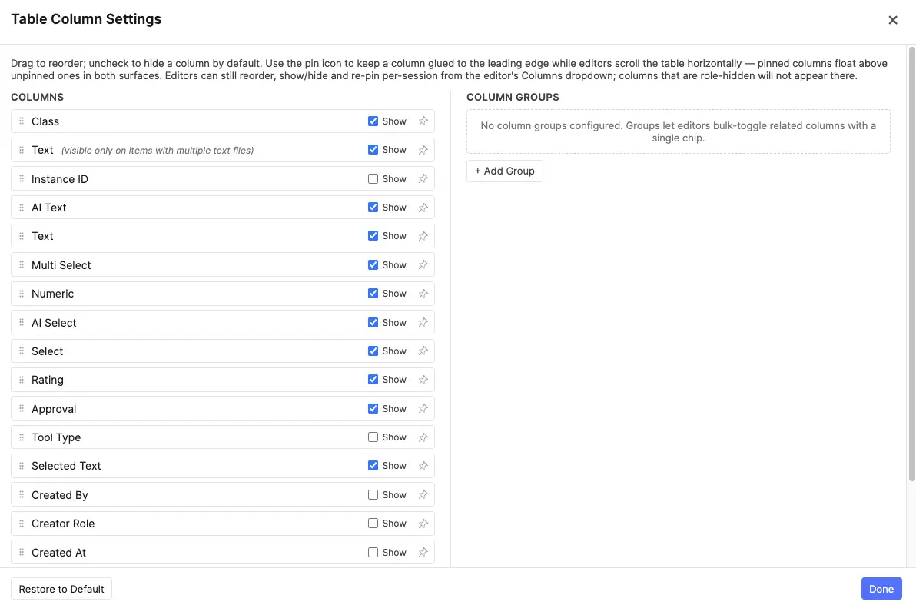The image size is (916, 605).
Task: Uncheck Show for the Class column
Action: [x=373, y=121]
